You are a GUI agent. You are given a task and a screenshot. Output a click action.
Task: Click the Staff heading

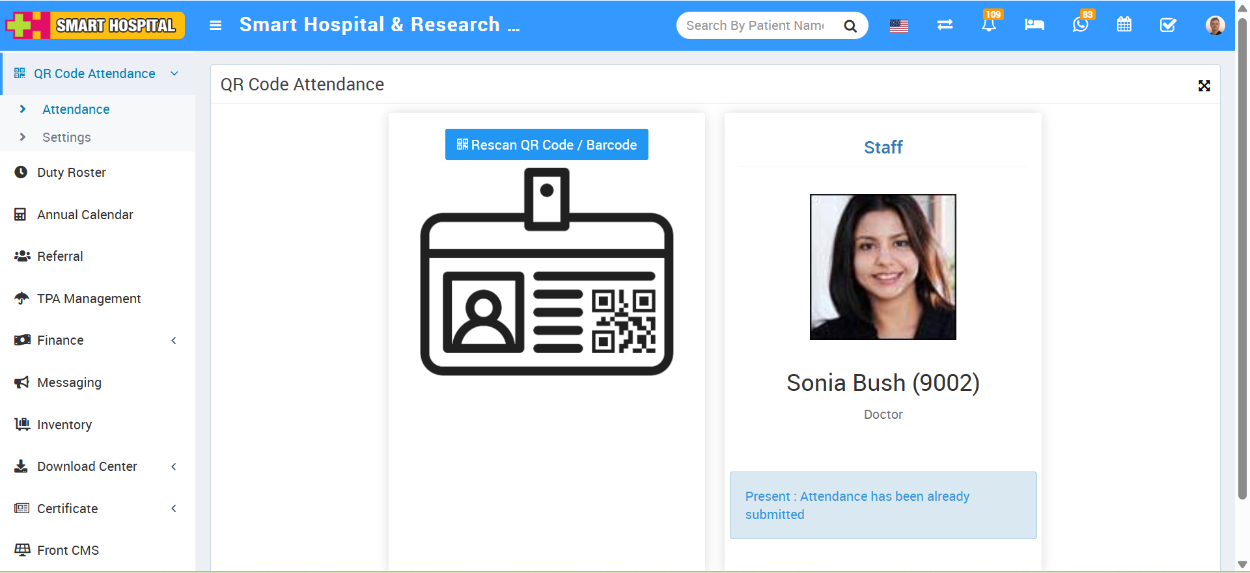click(x=883, y=147)
